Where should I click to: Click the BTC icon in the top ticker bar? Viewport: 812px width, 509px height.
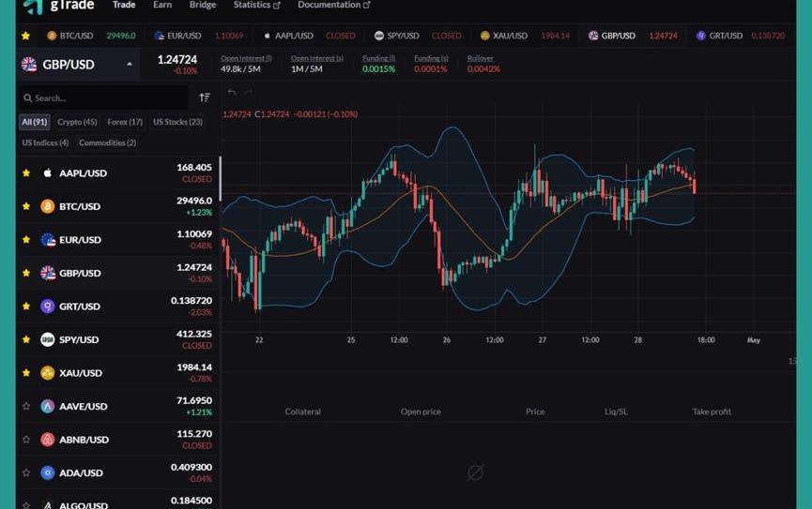tap(52, 36)
